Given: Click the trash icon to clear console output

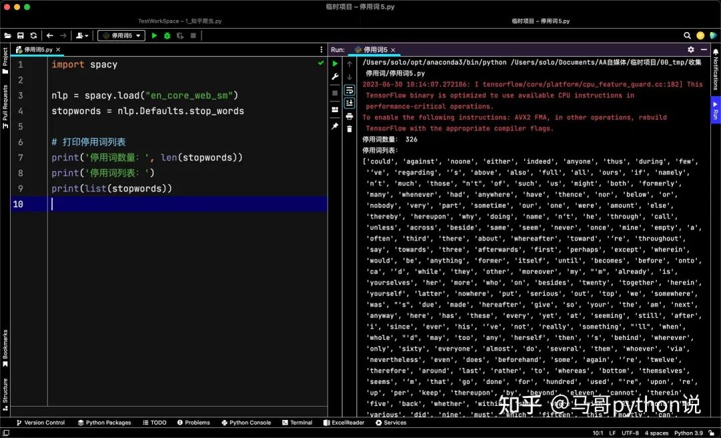Looking at the screenshot, I should tap(349, 128).
